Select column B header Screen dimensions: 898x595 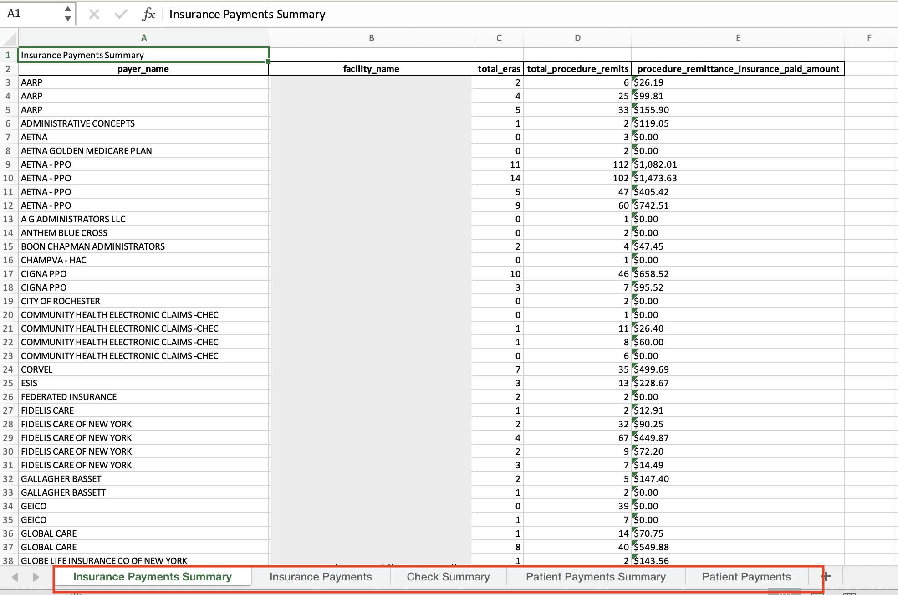(x=371, y=38)
